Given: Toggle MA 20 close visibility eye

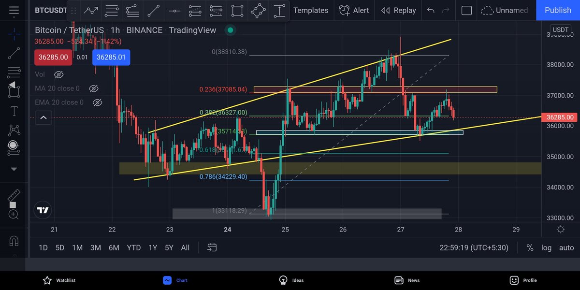Looking at the screenshot, I should coord(94,88).
